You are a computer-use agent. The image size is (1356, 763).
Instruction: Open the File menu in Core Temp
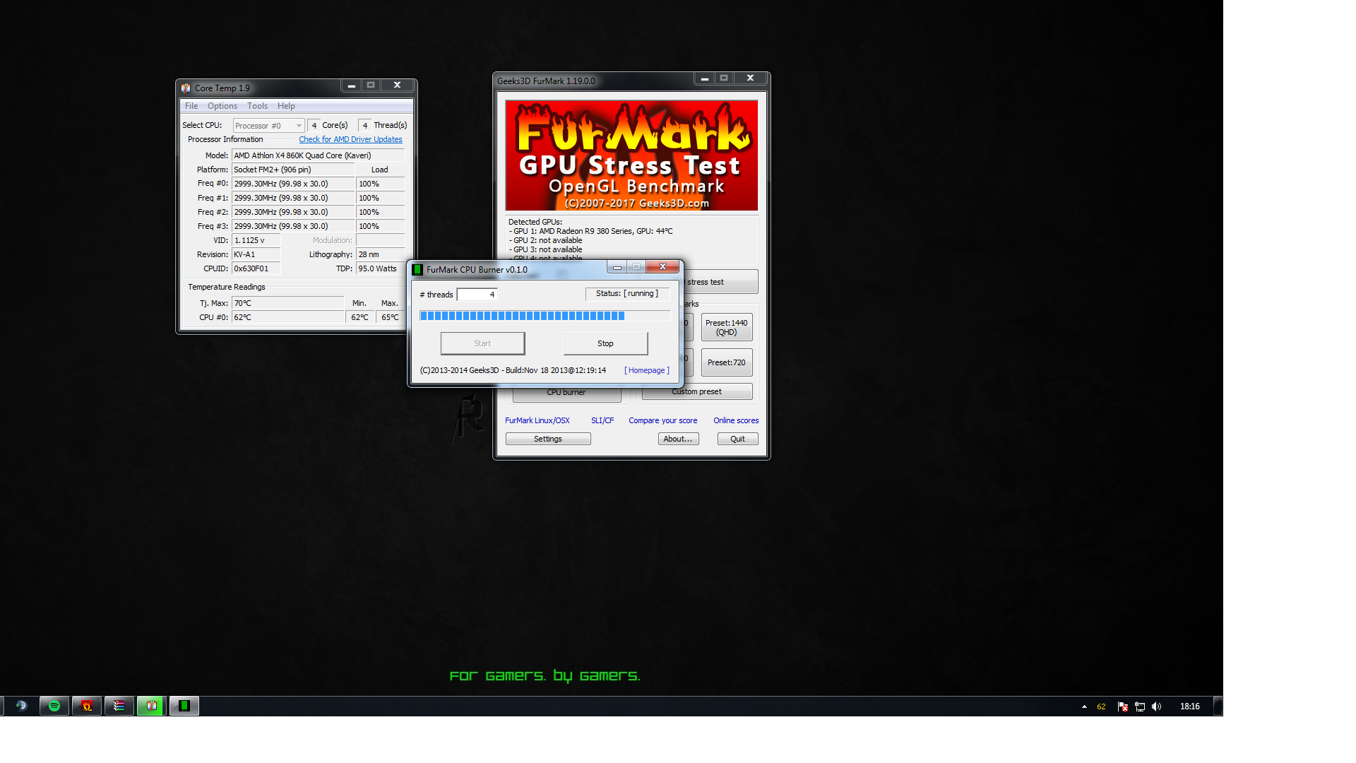(x=191, y=106)
